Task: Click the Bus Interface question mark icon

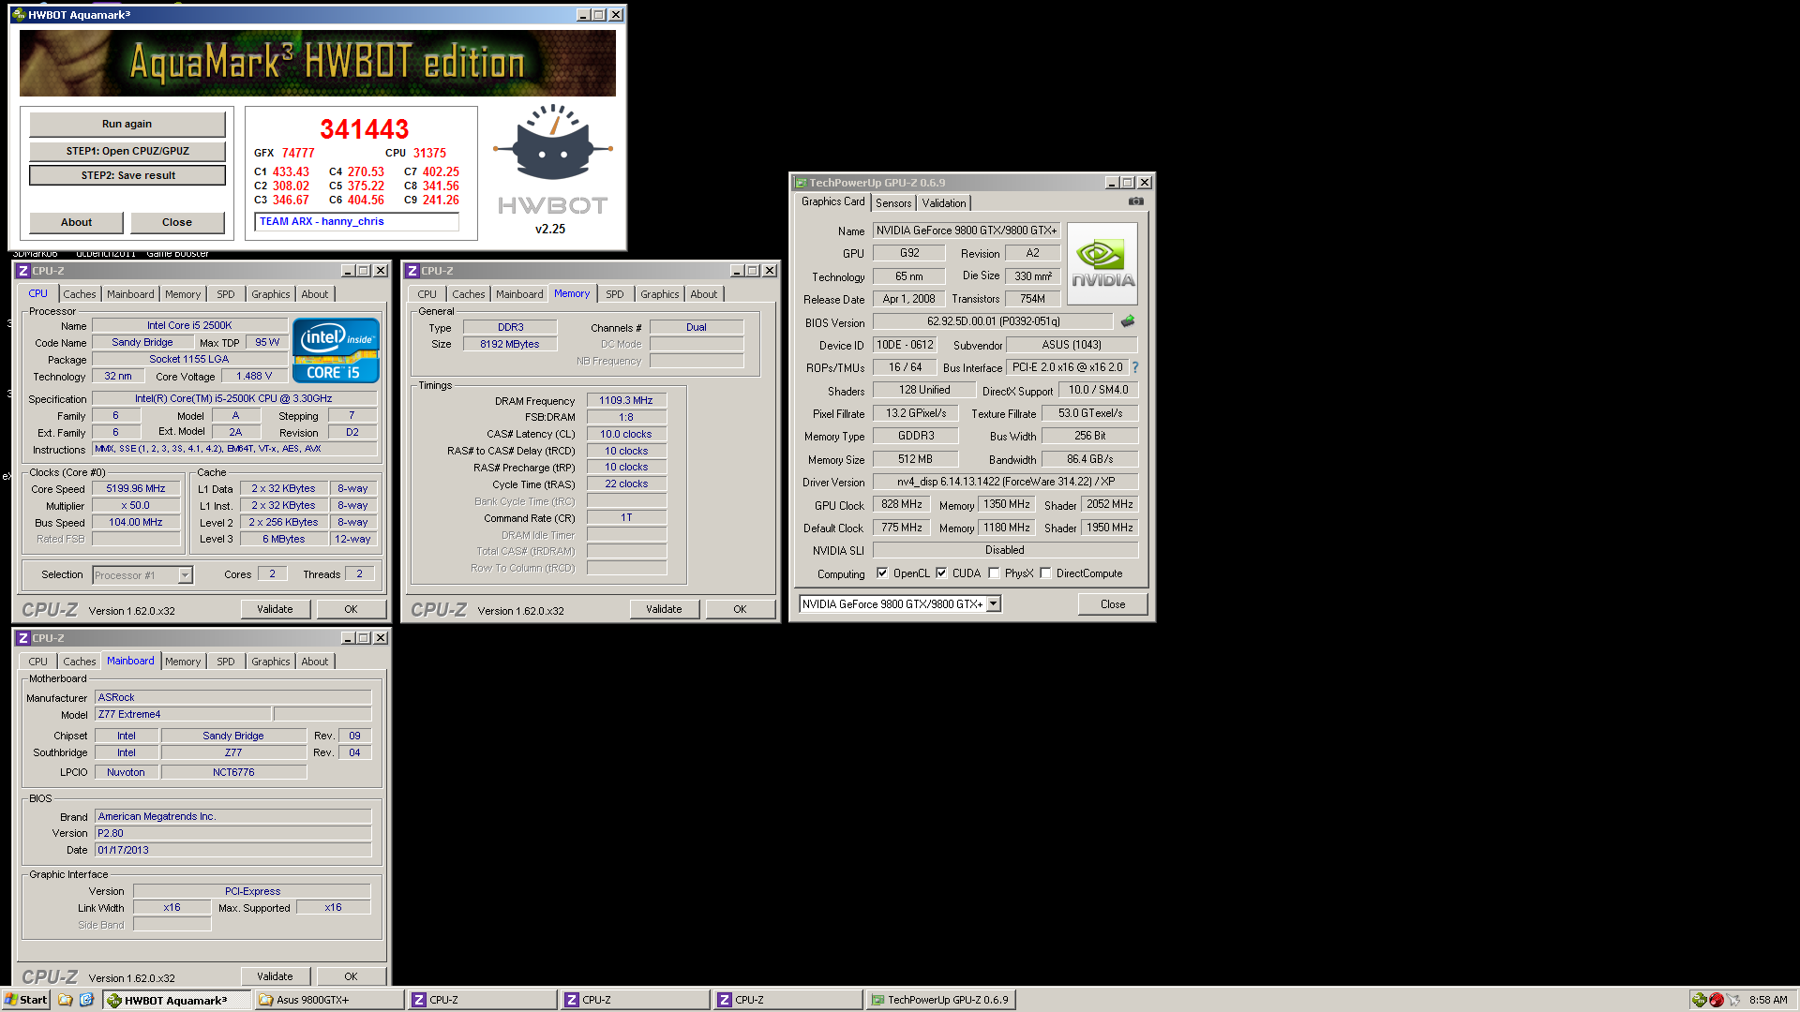Action: coord(1135,367)
